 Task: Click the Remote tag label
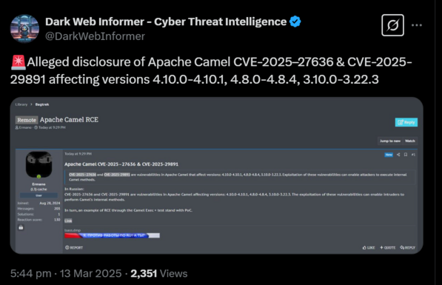27,120
